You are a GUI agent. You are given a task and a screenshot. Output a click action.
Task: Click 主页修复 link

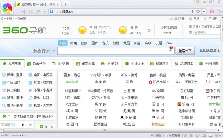[x=20, y=19]
